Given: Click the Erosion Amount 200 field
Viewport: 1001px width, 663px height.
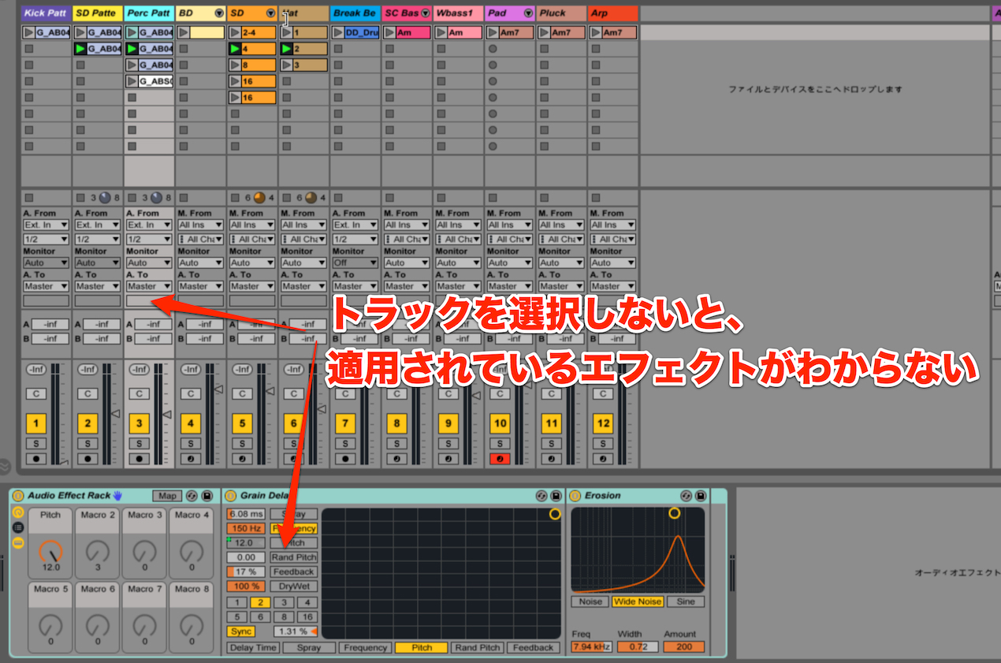Looking at the screenshot, I should (683, 647).
